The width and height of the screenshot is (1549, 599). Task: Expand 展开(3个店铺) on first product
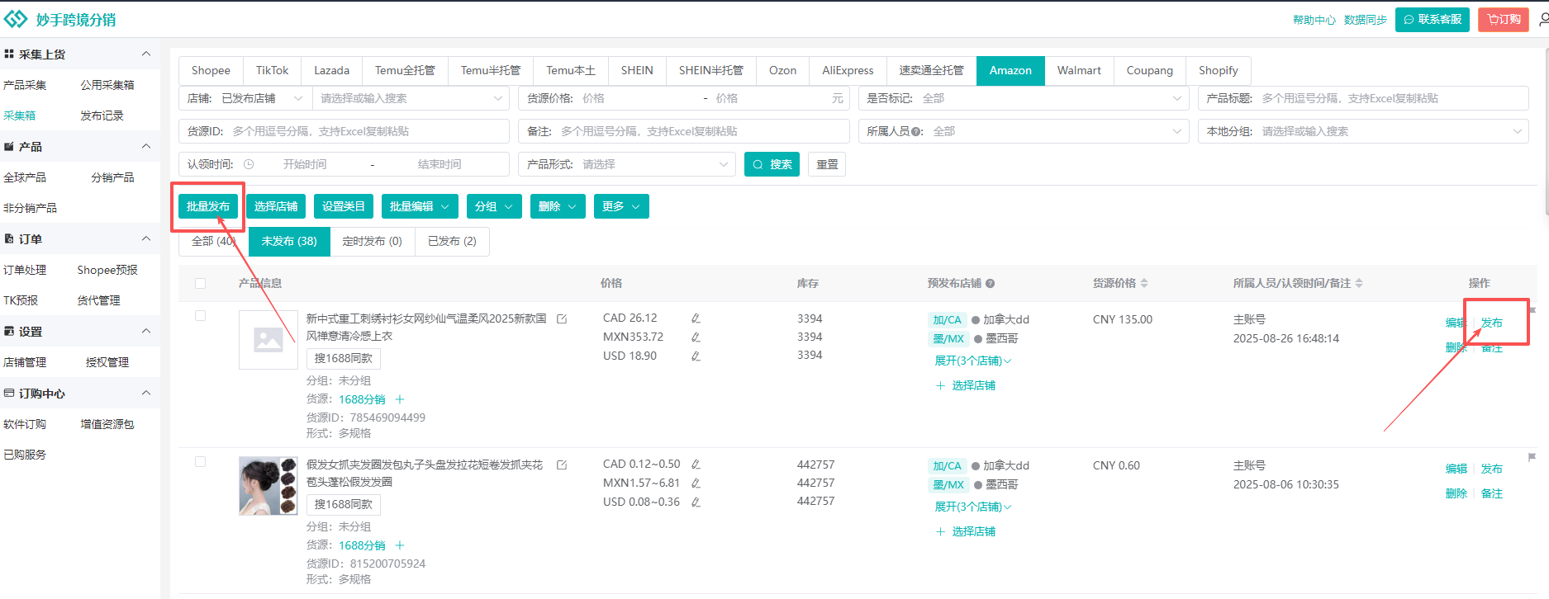[x=972, y=361]
